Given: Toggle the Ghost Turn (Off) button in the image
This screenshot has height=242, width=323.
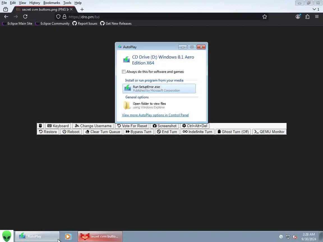Looking at the screenshot, I should (x=233, y=132).
